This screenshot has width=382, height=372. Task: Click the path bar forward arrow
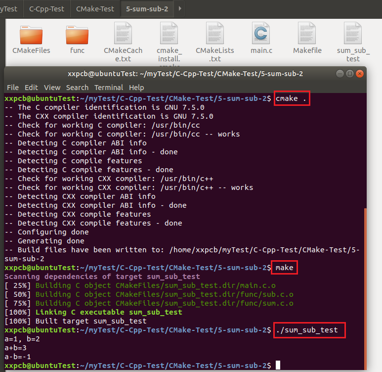click(180, 8)
